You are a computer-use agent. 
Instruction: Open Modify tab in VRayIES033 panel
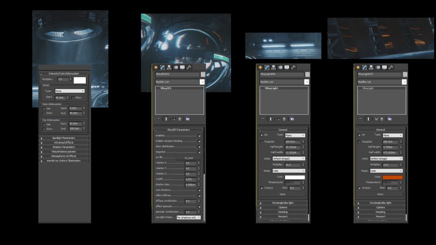[x=163, y=67]
